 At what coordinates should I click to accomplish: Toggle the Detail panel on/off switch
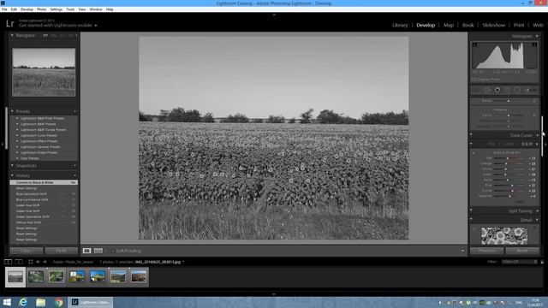471,219
